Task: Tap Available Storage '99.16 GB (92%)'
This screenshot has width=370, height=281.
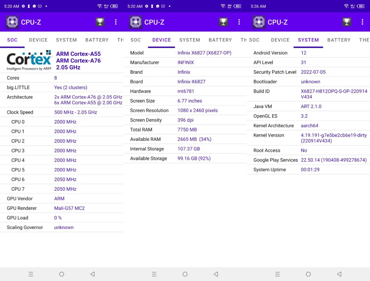Action: (194, 158)
